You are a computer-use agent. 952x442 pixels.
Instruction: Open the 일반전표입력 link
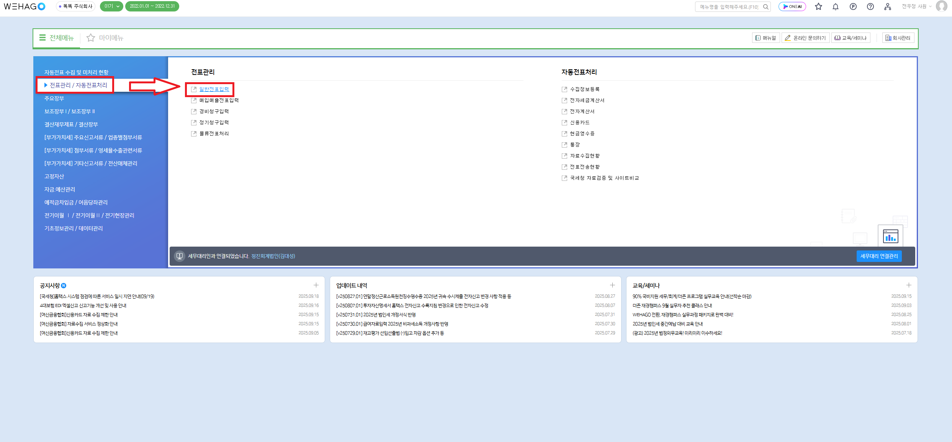pos(214,89)
